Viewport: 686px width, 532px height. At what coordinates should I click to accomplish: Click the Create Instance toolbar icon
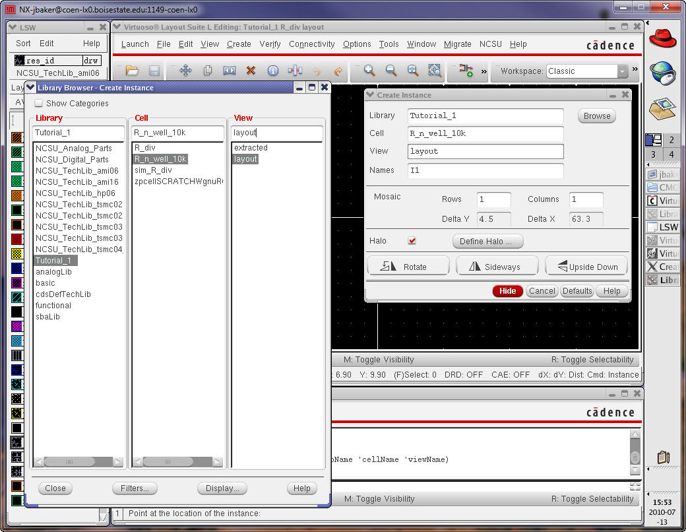pyautogui.click(x=466, y=71)
